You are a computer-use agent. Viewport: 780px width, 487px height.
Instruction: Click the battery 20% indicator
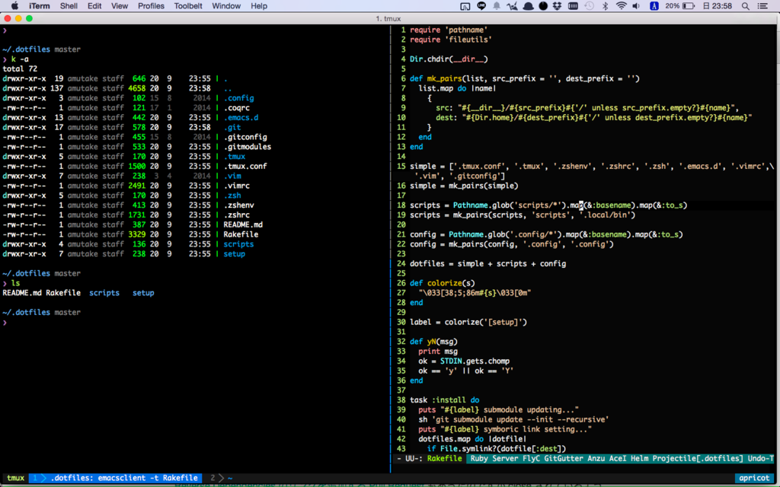(679, 6)
